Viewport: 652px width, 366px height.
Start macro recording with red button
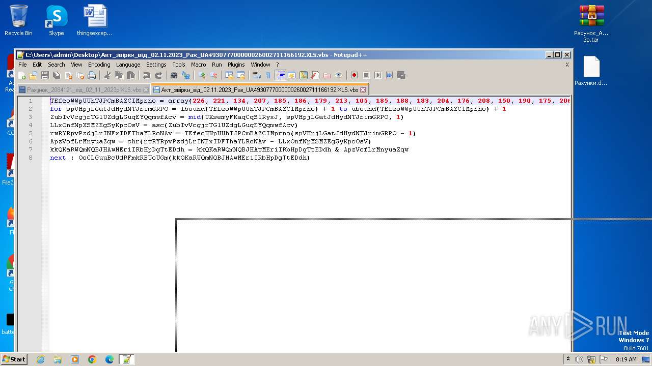coord(354,75)
